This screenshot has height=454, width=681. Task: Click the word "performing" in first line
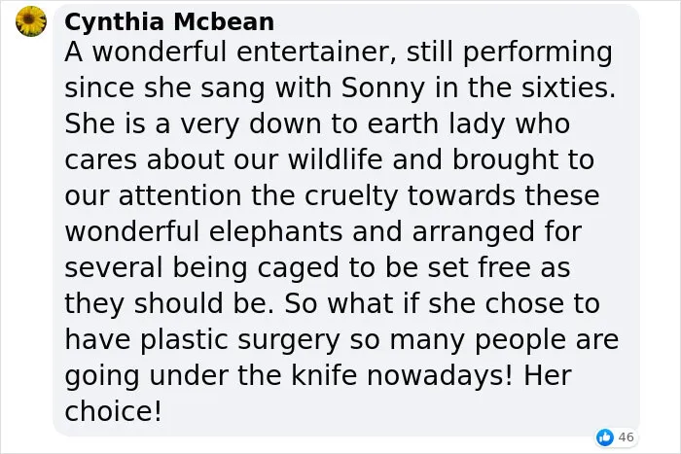pyautogui.click(x=538, y=52)
